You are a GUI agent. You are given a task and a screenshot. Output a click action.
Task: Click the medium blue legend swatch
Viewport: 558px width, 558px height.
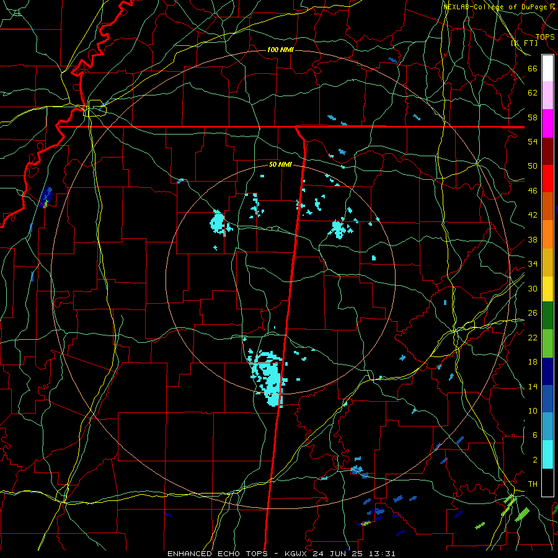547,399
